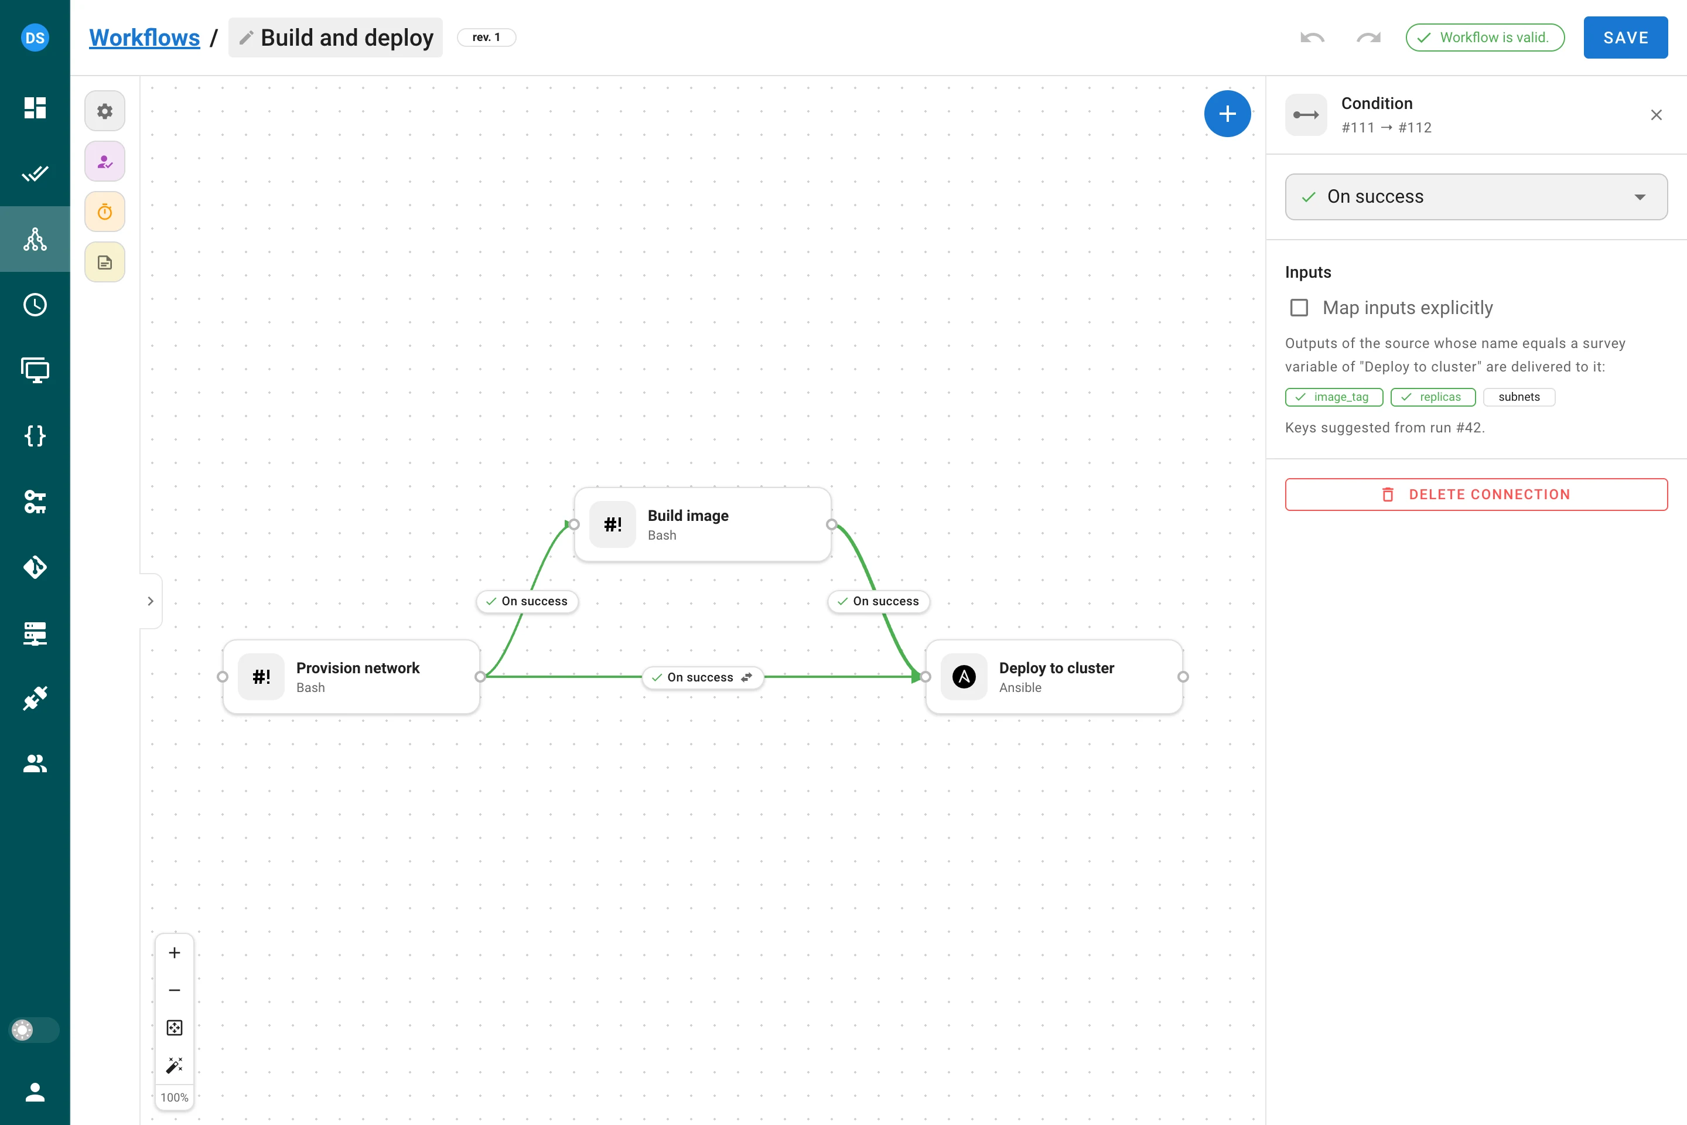Close the Condition panel
Viewport: 1687px width, 1125px height.
coord(1656,115)
